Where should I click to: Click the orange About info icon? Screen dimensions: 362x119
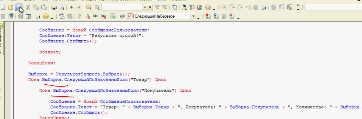(x=208, y=7)
